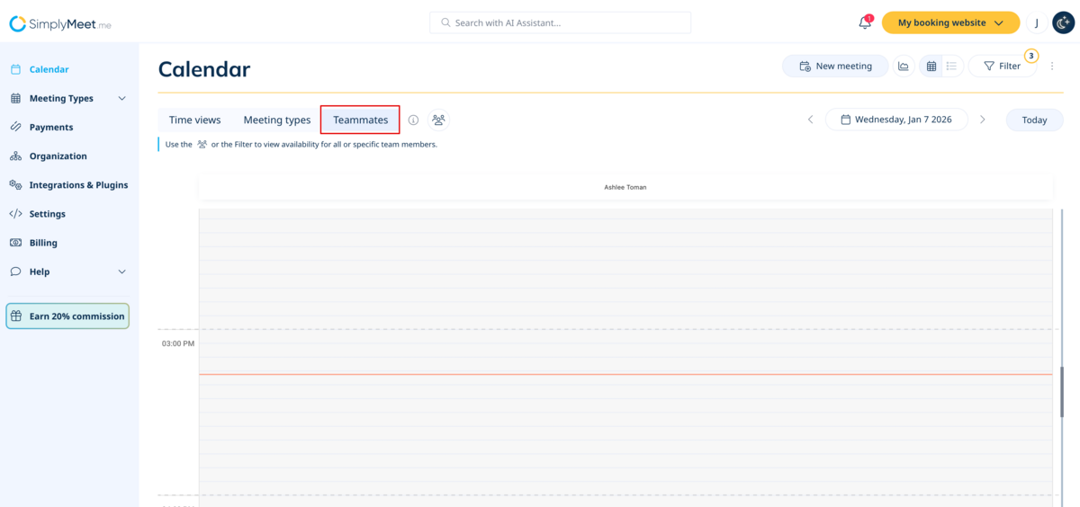Image resolution: width=1080 pixels, height=507 pixels.
Task: Click the New meeting button
Action: pos(834,66)
